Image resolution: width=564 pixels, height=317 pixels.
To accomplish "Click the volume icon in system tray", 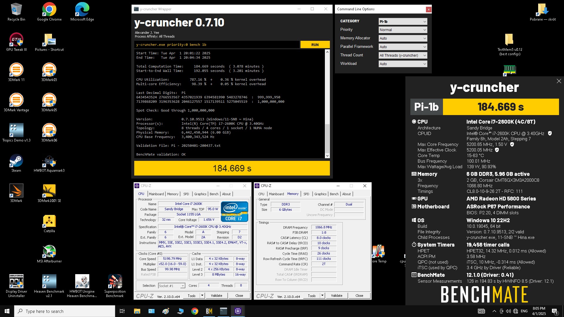I will click(x=508, y=311).
